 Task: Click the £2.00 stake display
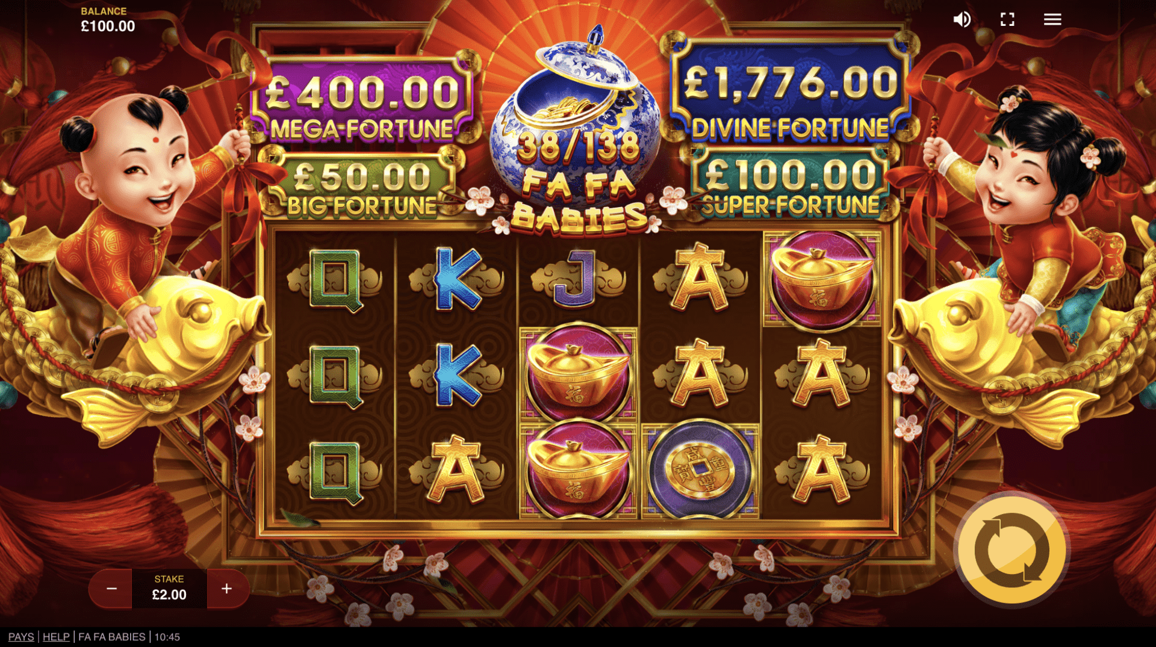[x=169, y=589]
